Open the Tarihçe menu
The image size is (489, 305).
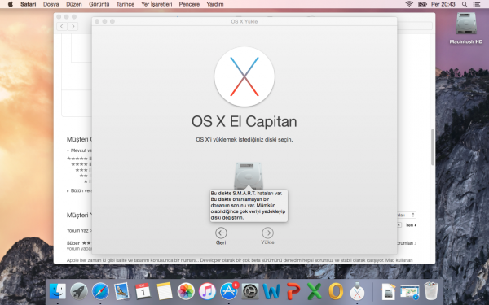[125, 4]
